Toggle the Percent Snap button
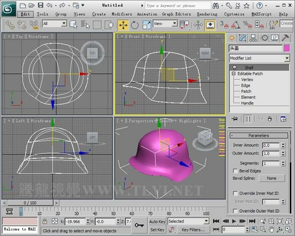295x236 pixels. click(248, 25)
